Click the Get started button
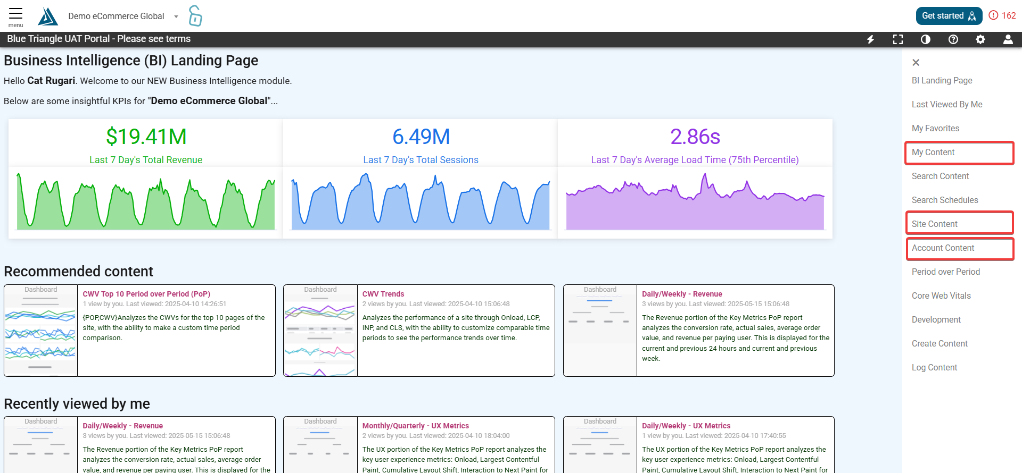The width and height of the screenshot is (1022, 473). pos(949,16)
